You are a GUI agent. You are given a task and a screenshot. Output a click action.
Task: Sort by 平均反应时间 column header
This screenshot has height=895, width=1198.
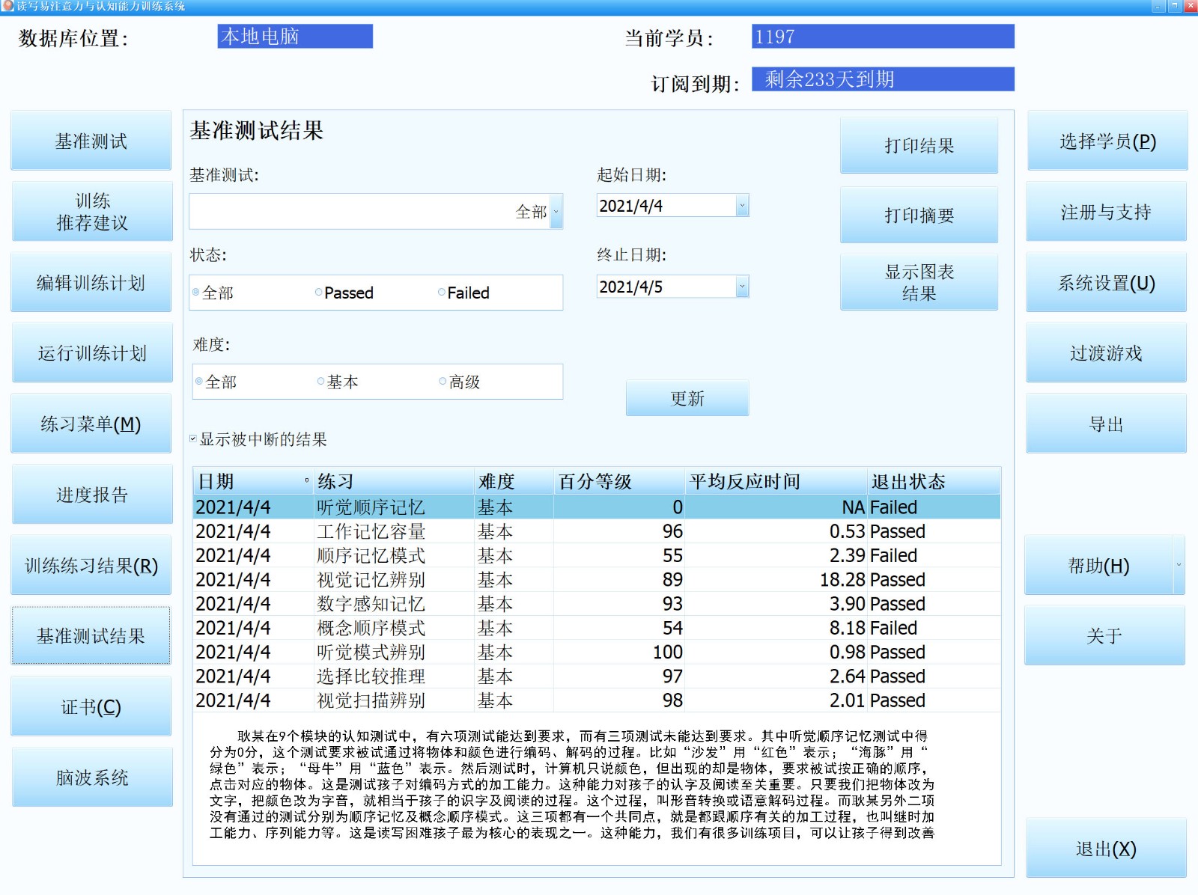(776, 481)
